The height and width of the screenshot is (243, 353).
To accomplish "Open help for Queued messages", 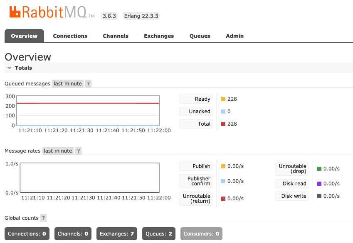I will [x=88, y=83].
